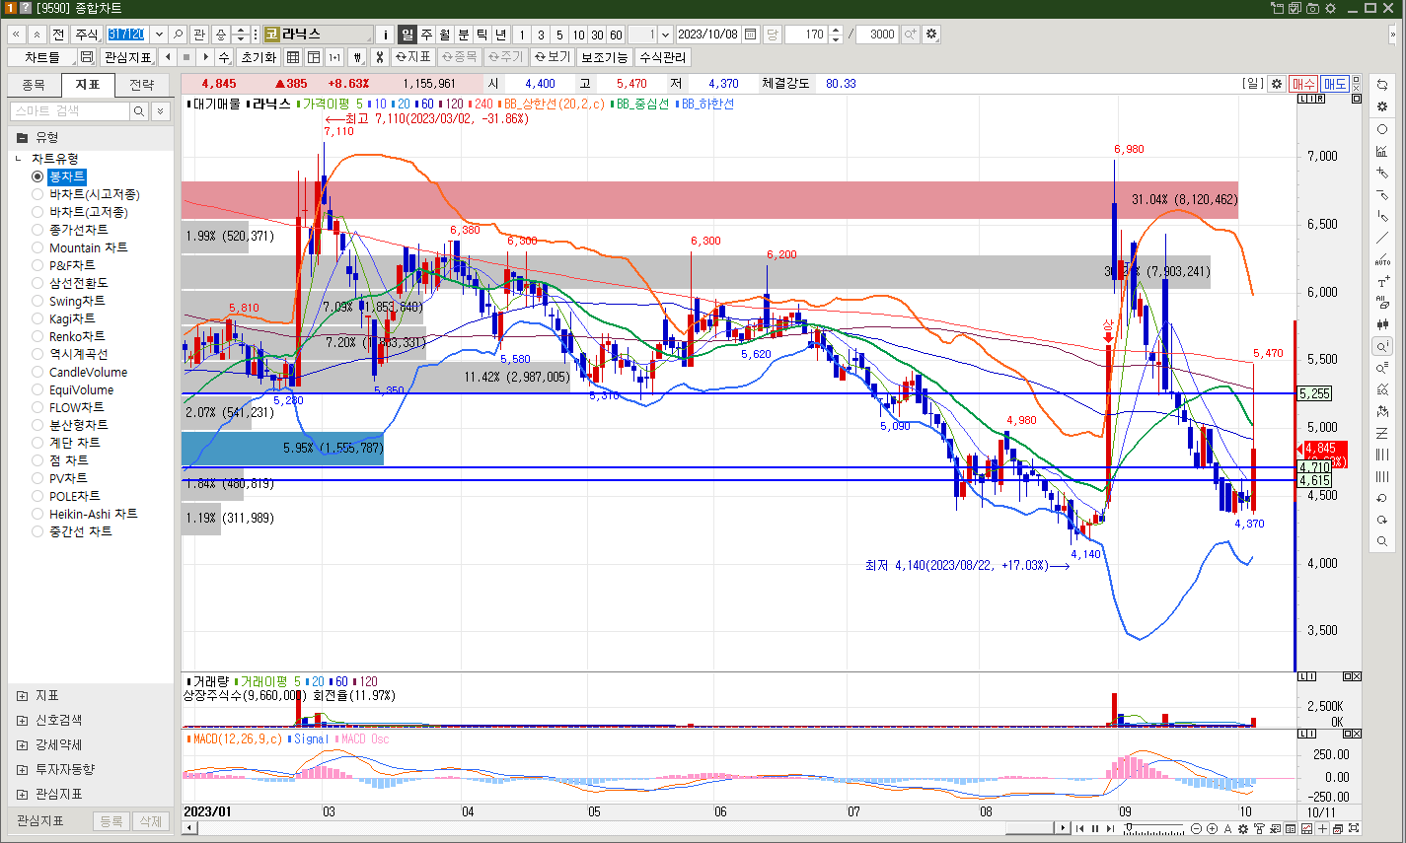Switch to the 종목 tab
This screenshot has height=843, width=1406.
click(34, 85)
